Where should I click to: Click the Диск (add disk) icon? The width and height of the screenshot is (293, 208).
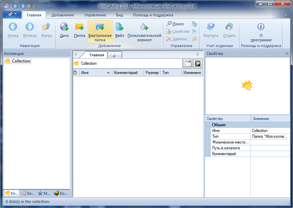pos(64,28)
